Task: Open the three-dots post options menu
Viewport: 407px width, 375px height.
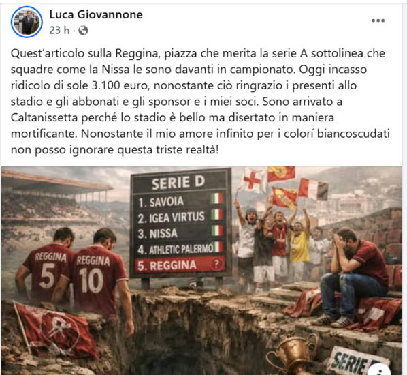Action: 378,20
